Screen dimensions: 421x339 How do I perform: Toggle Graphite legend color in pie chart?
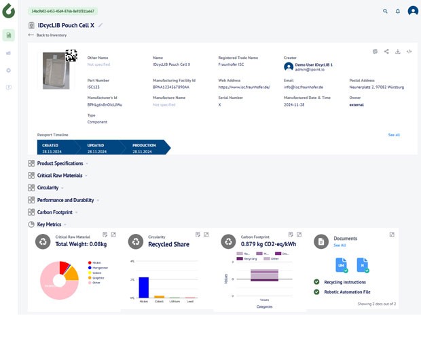(x=90, y=278)
